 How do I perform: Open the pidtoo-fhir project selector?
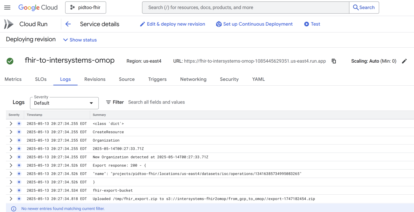pos(85,8)
